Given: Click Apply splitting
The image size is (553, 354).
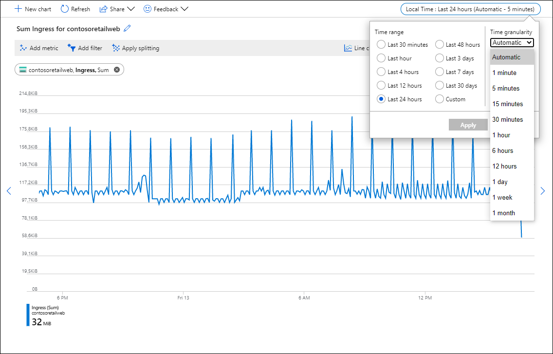Looking at the screenshot, I should [135, 48].
